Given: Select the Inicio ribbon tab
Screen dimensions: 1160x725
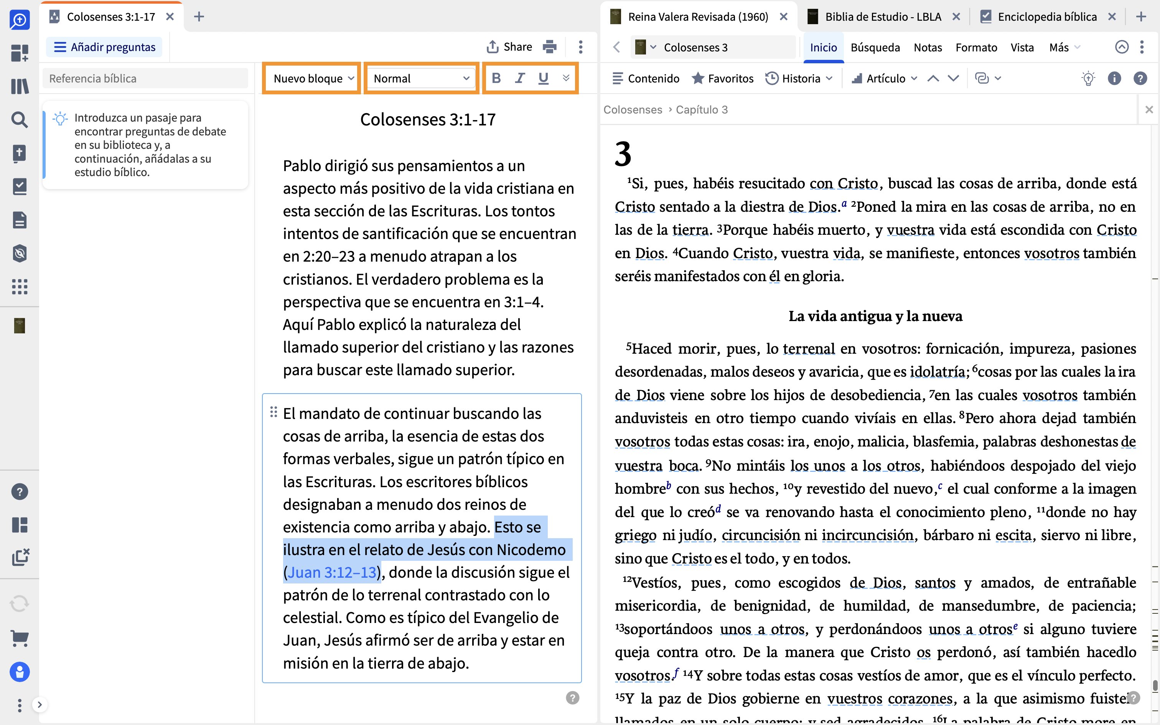Looking at the screenshot, I should 824,47.
